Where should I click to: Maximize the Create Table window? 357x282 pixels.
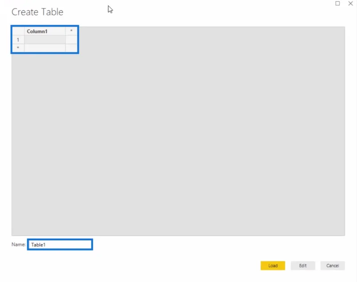338,4
